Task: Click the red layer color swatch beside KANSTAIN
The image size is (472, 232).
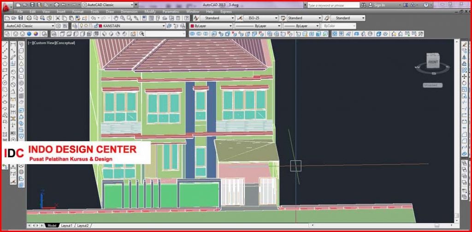Action: (100, 26)
